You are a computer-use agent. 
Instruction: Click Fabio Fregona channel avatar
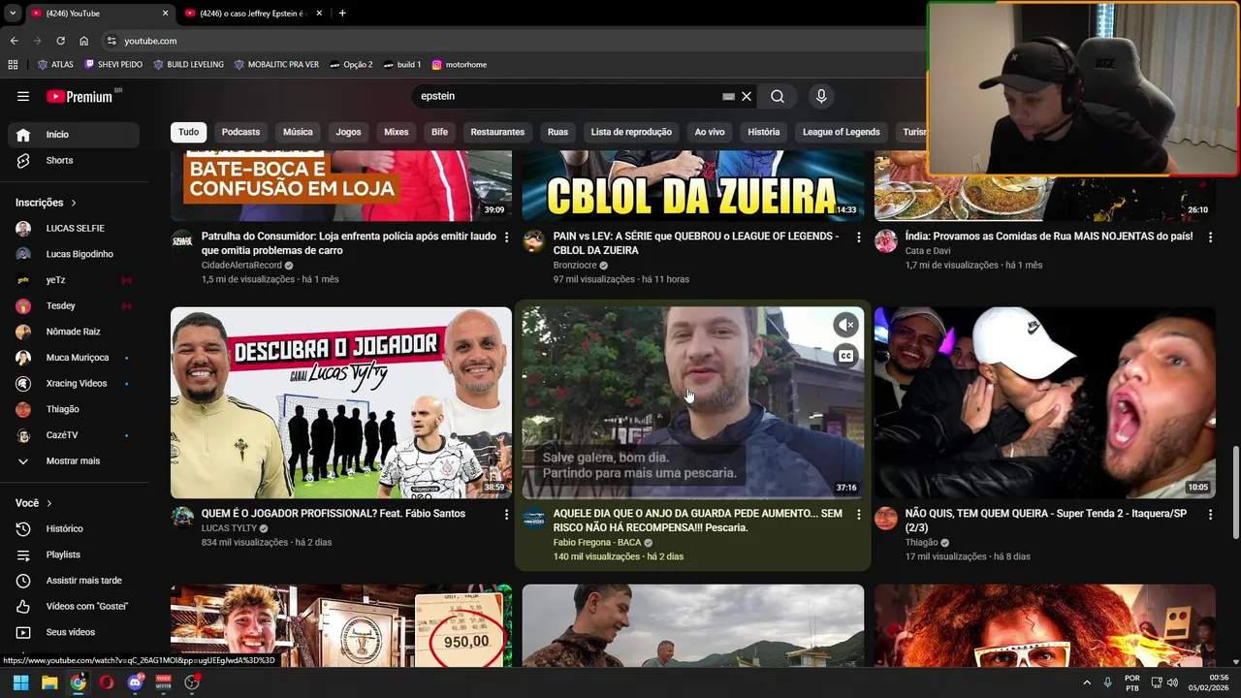pos(534,518)
